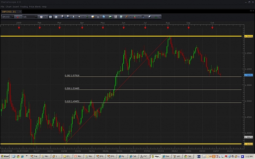This screenshot has height=159, width=255.
Task: Expand the arrow beside the crosshair tool
Action: coord(83,17)
